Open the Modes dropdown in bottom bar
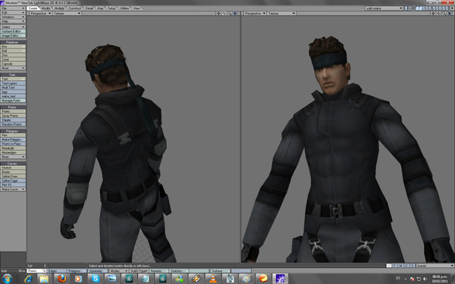Screen dimensions: 455x284 (119, 270)
